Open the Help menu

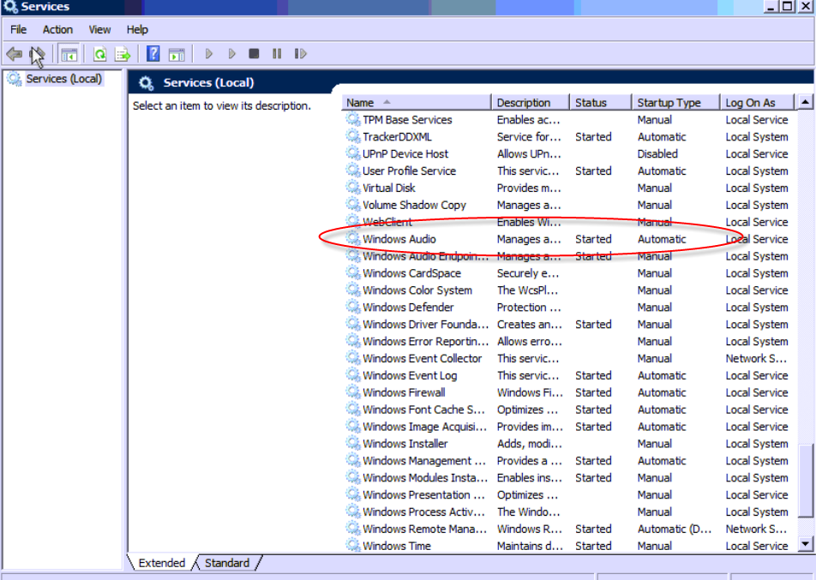click(137, 30)
